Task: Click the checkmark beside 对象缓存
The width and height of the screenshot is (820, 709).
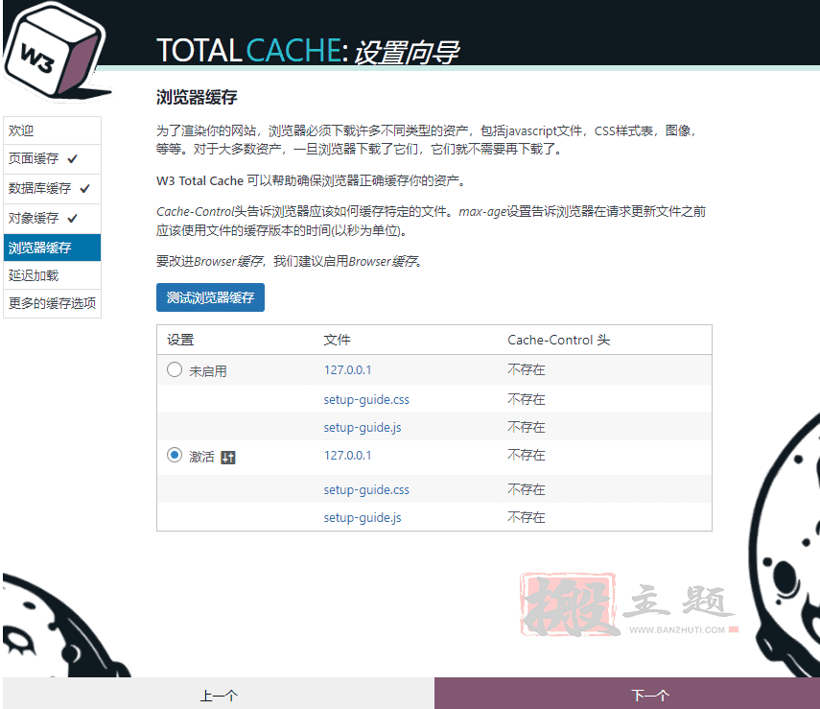Action: [73, 218]
